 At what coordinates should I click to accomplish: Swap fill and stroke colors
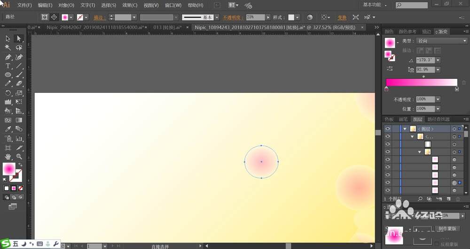click(x=20, y=165)
